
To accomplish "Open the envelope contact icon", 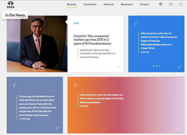I will click(x=171, y=4).
